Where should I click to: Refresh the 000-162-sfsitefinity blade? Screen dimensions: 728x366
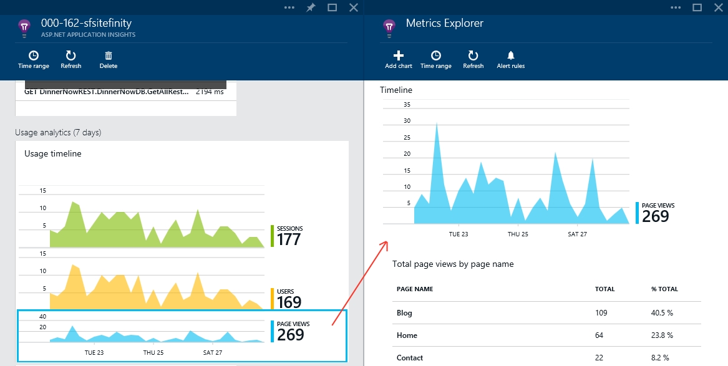pos(70,60)
